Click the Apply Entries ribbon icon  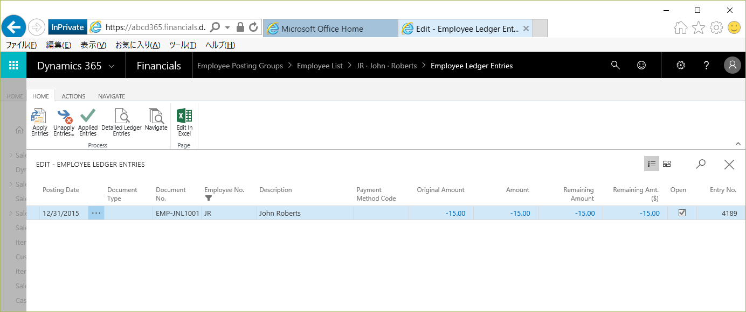click(39, 122)
